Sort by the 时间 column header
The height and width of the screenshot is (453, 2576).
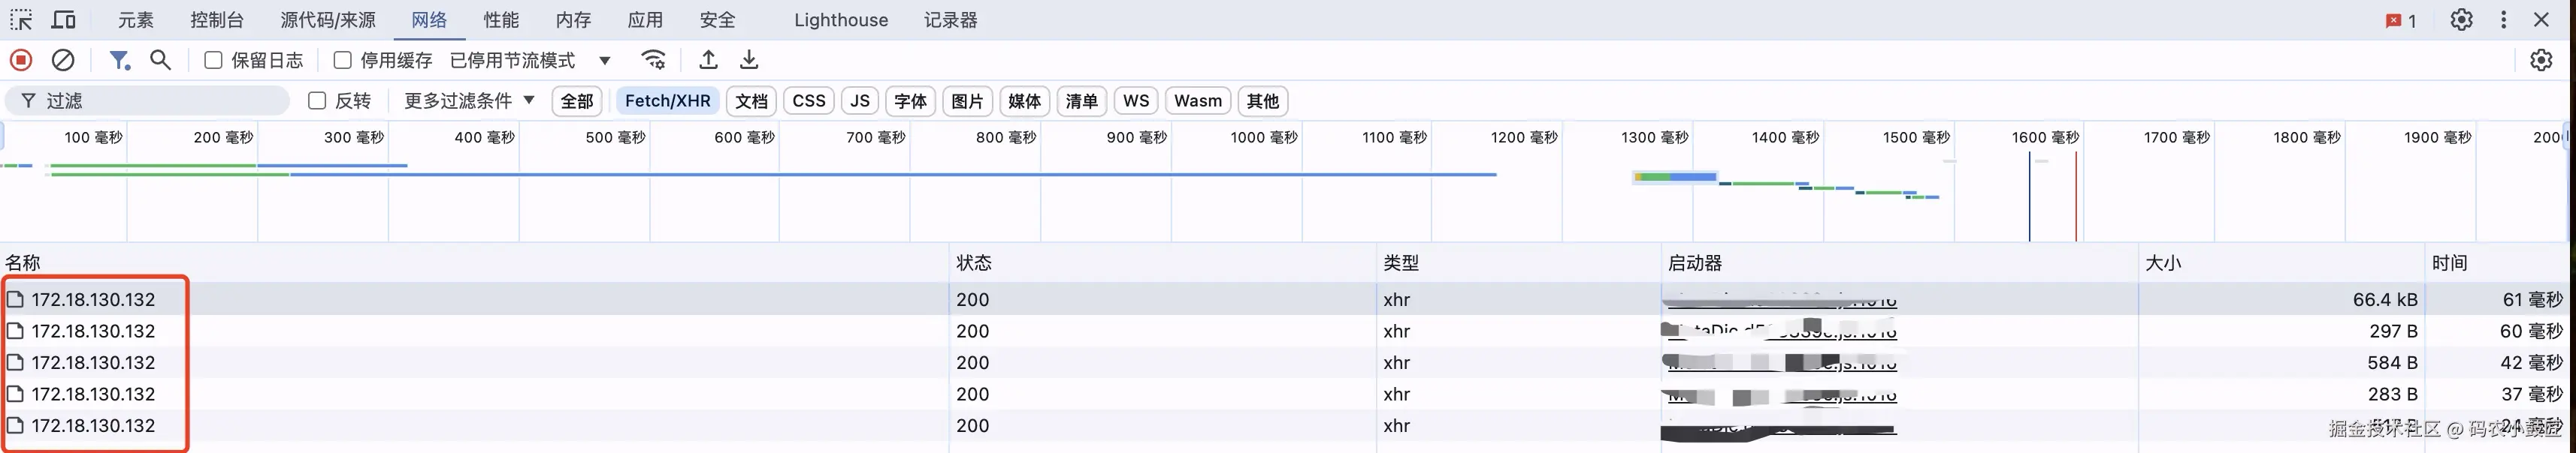click(2498, 262)
